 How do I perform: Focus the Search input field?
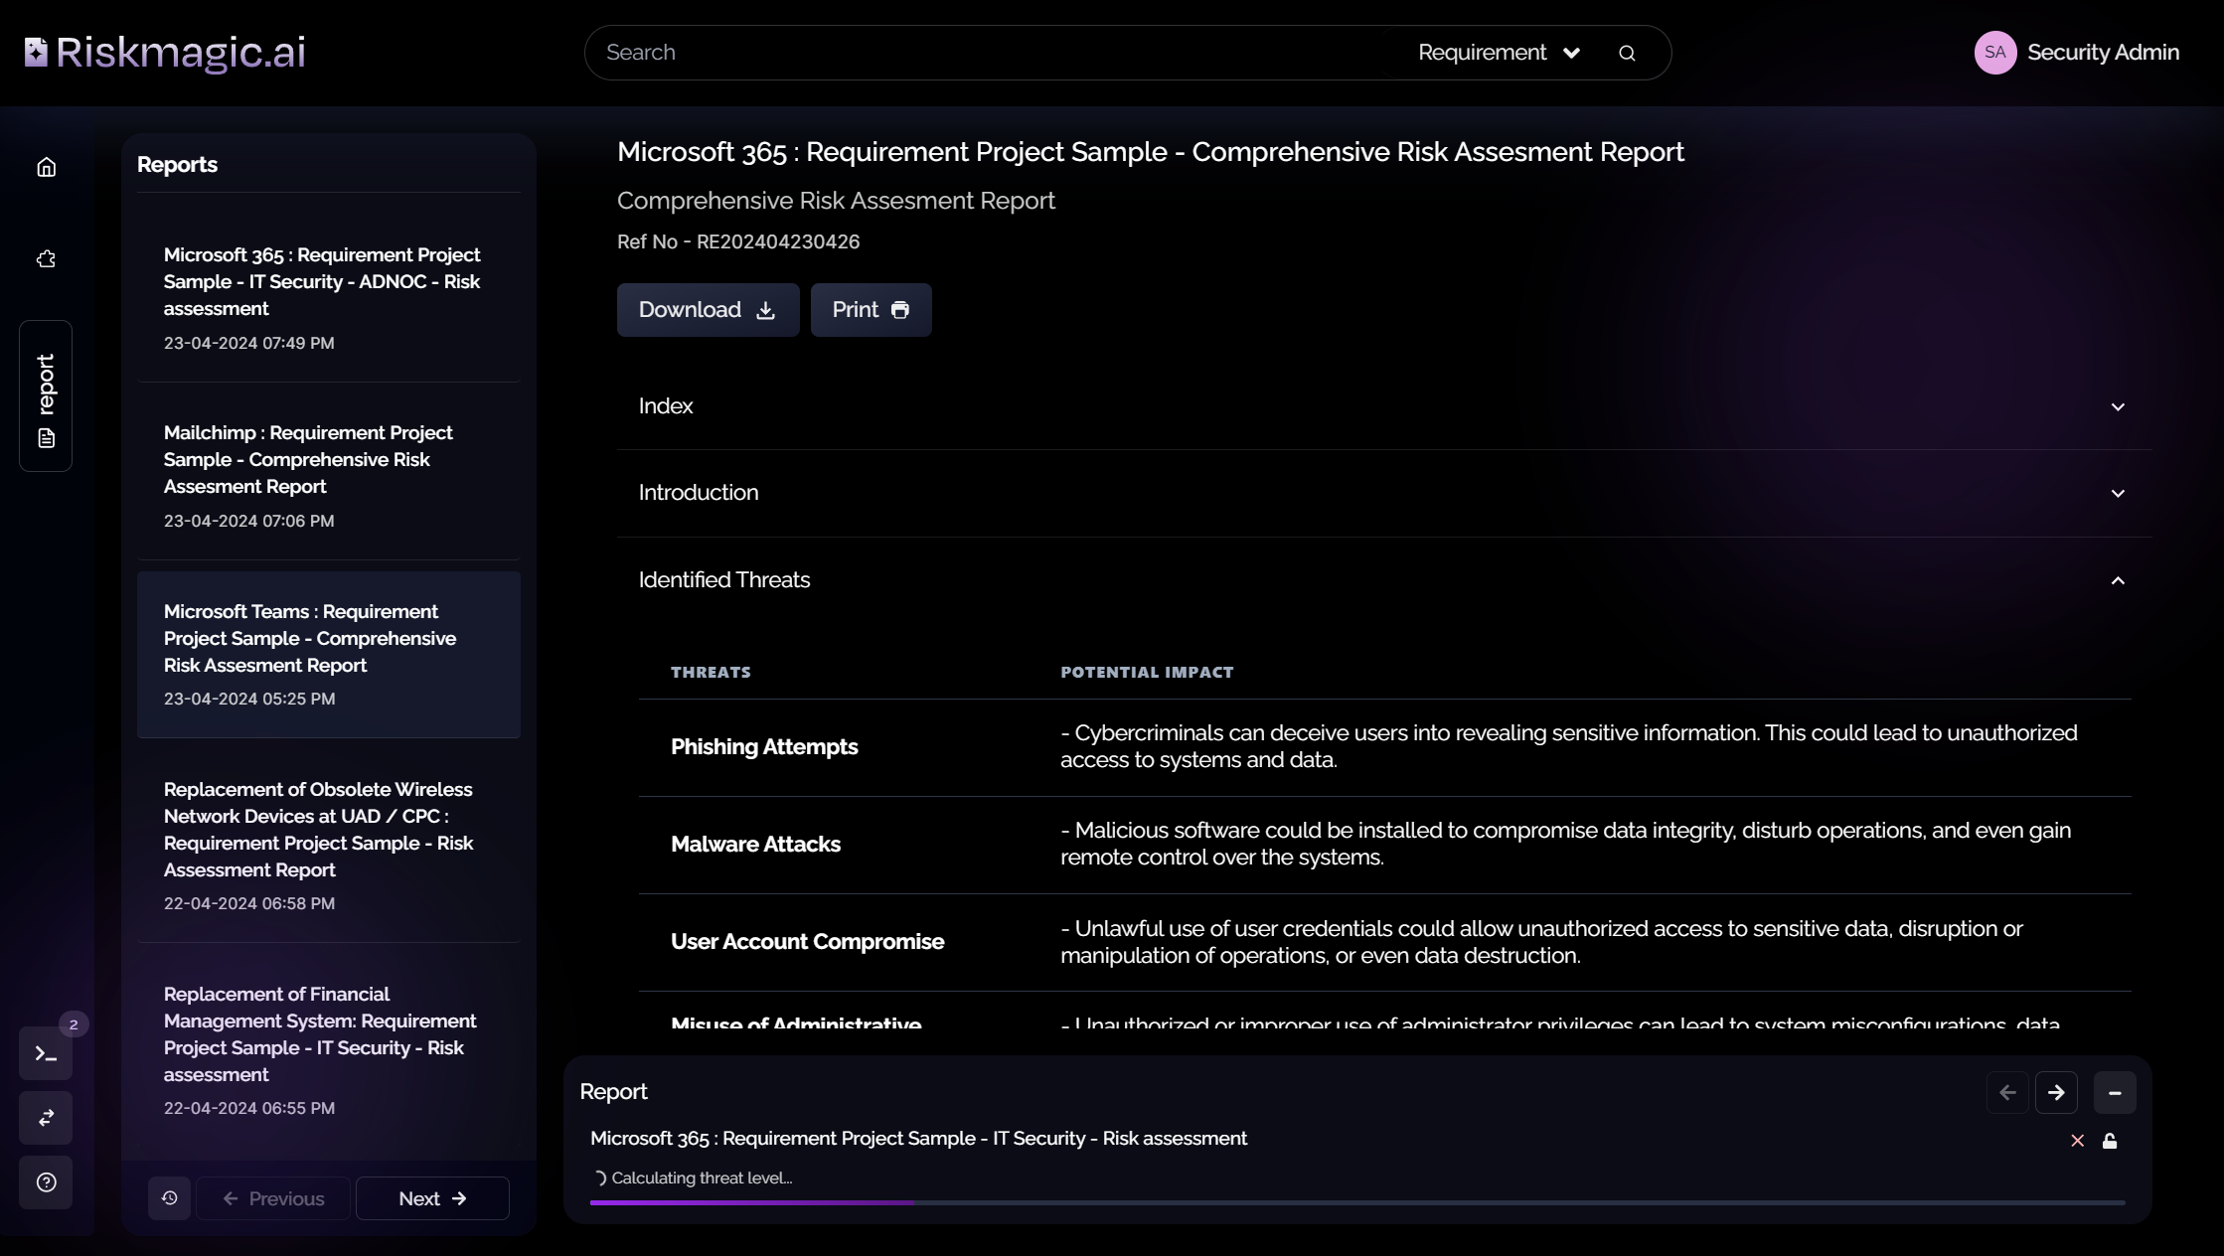click(x=994, y=53)
